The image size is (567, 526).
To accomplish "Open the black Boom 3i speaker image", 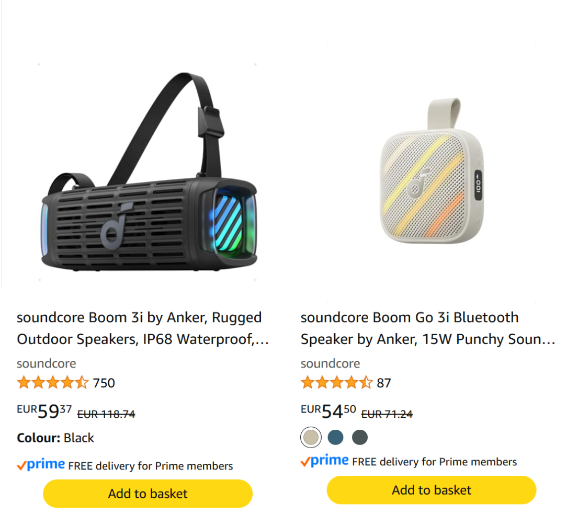I will click(x=148, y=172).
